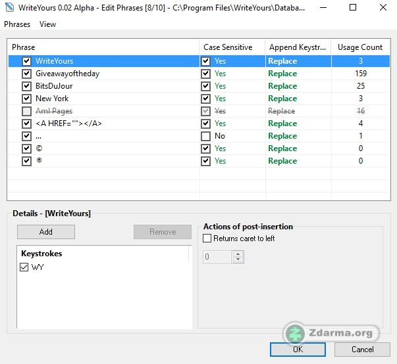
Task: Uncheck the New York phrase checkbox
Action: pos(26,99)
